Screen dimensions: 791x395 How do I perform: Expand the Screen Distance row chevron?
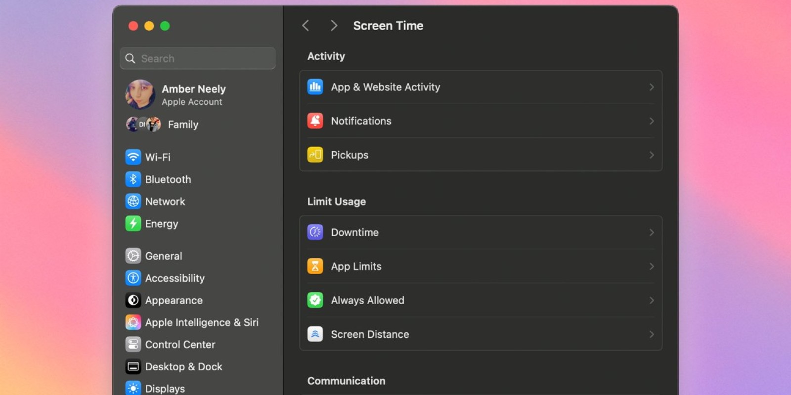652,334
